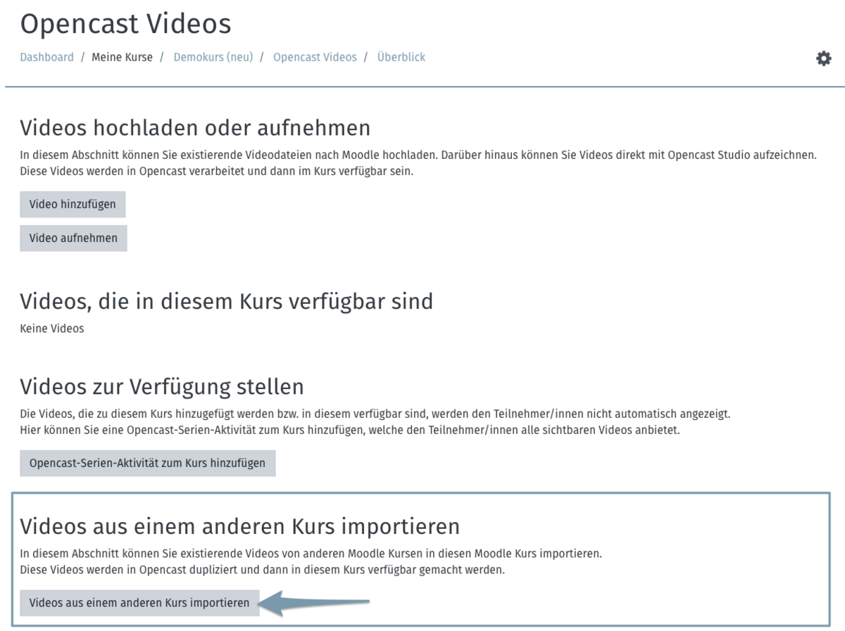845x631 pixels.
Task: Open Opencast Videos breadcrumb link
Action: 315,58
